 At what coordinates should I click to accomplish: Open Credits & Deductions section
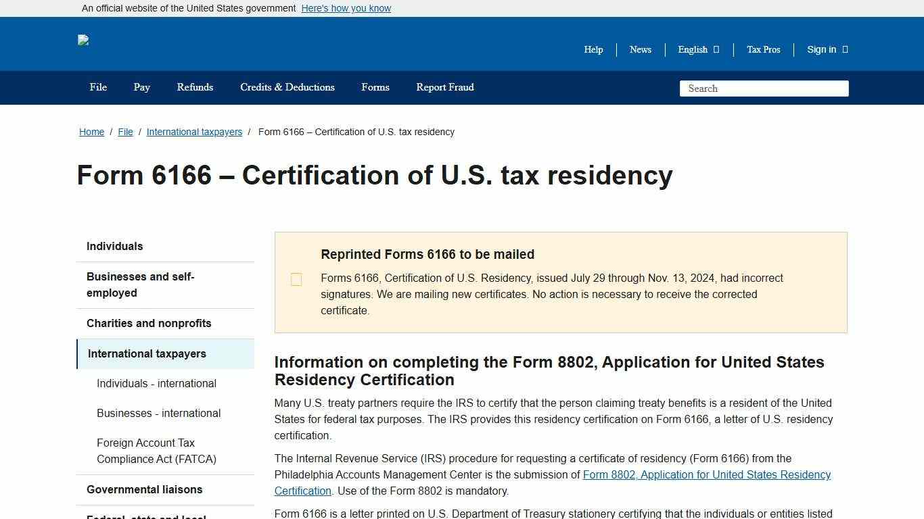tap(287, 87)
